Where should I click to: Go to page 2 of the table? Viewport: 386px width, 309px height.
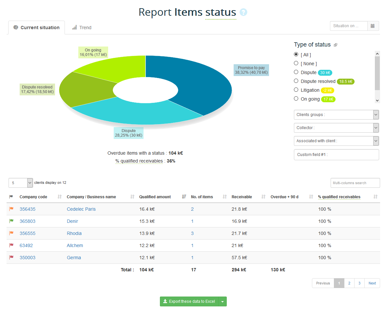(x=349, y=283)
